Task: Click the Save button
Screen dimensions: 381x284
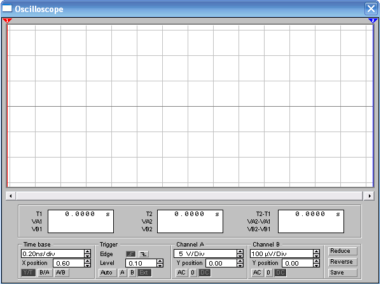Action: [343, 273]
